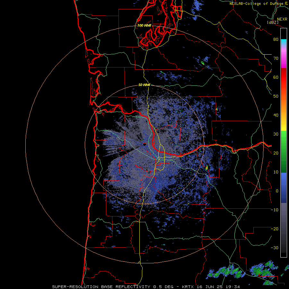Click the 30 value on reflectivity scale
Viewport: 289px width, 289px height.
[x=276, y=134]
